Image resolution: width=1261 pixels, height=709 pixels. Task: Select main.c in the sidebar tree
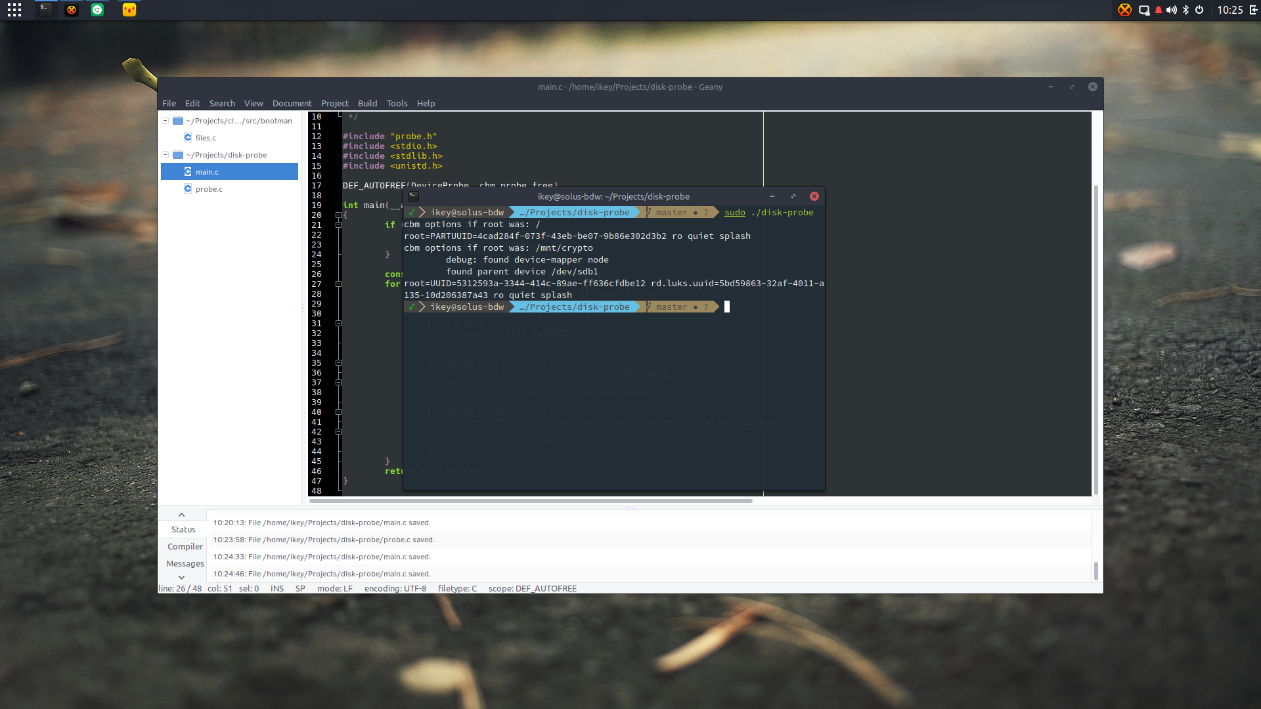229,171
